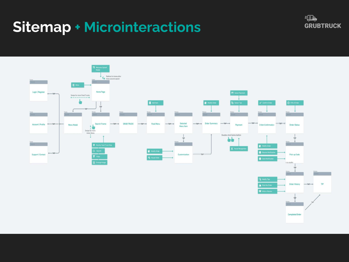349x262 pixels.
Task: Click the Confirm Order checkmark icon
Action: 260,103
